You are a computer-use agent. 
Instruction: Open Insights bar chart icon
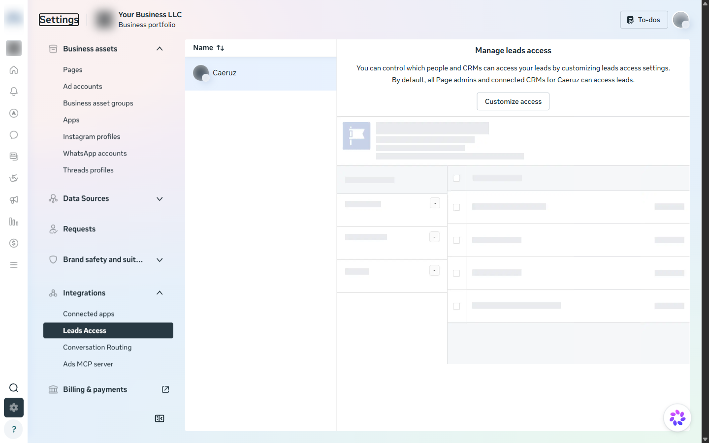coord(14,221)
